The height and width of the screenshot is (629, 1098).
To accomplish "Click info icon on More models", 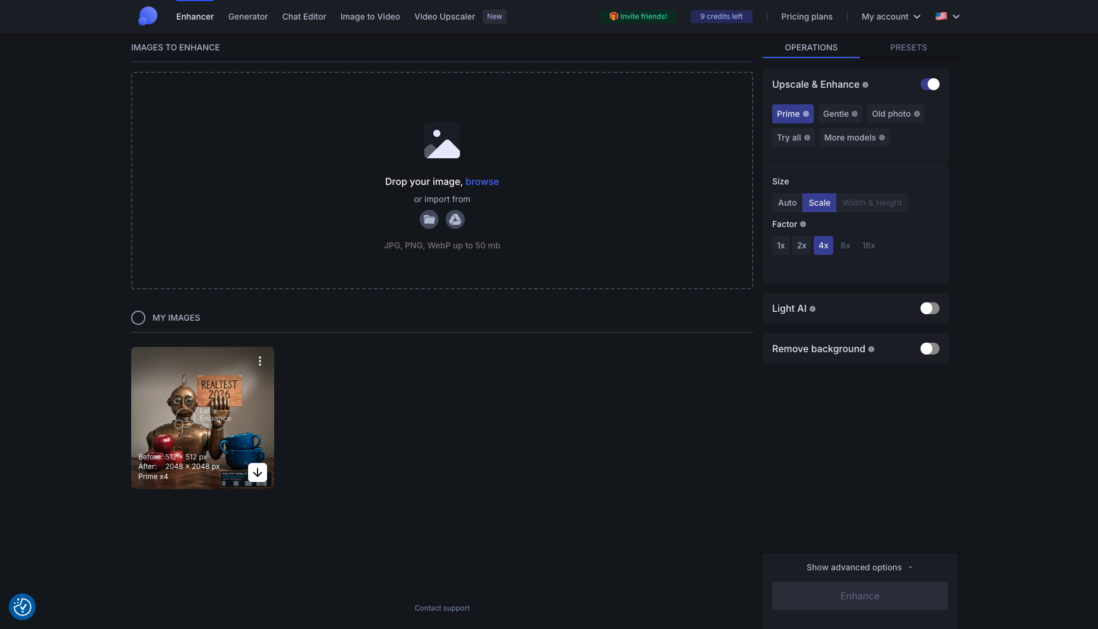I will pos(882,138).
